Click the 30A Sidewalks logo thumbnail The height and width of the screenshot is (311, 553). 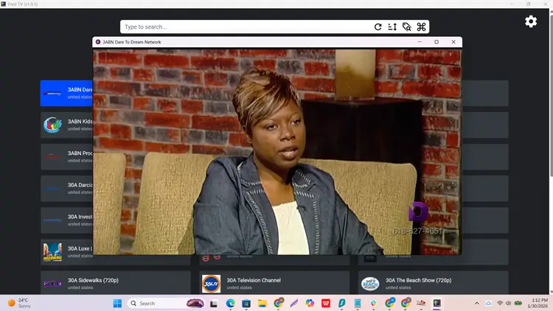tap(52, 284)
